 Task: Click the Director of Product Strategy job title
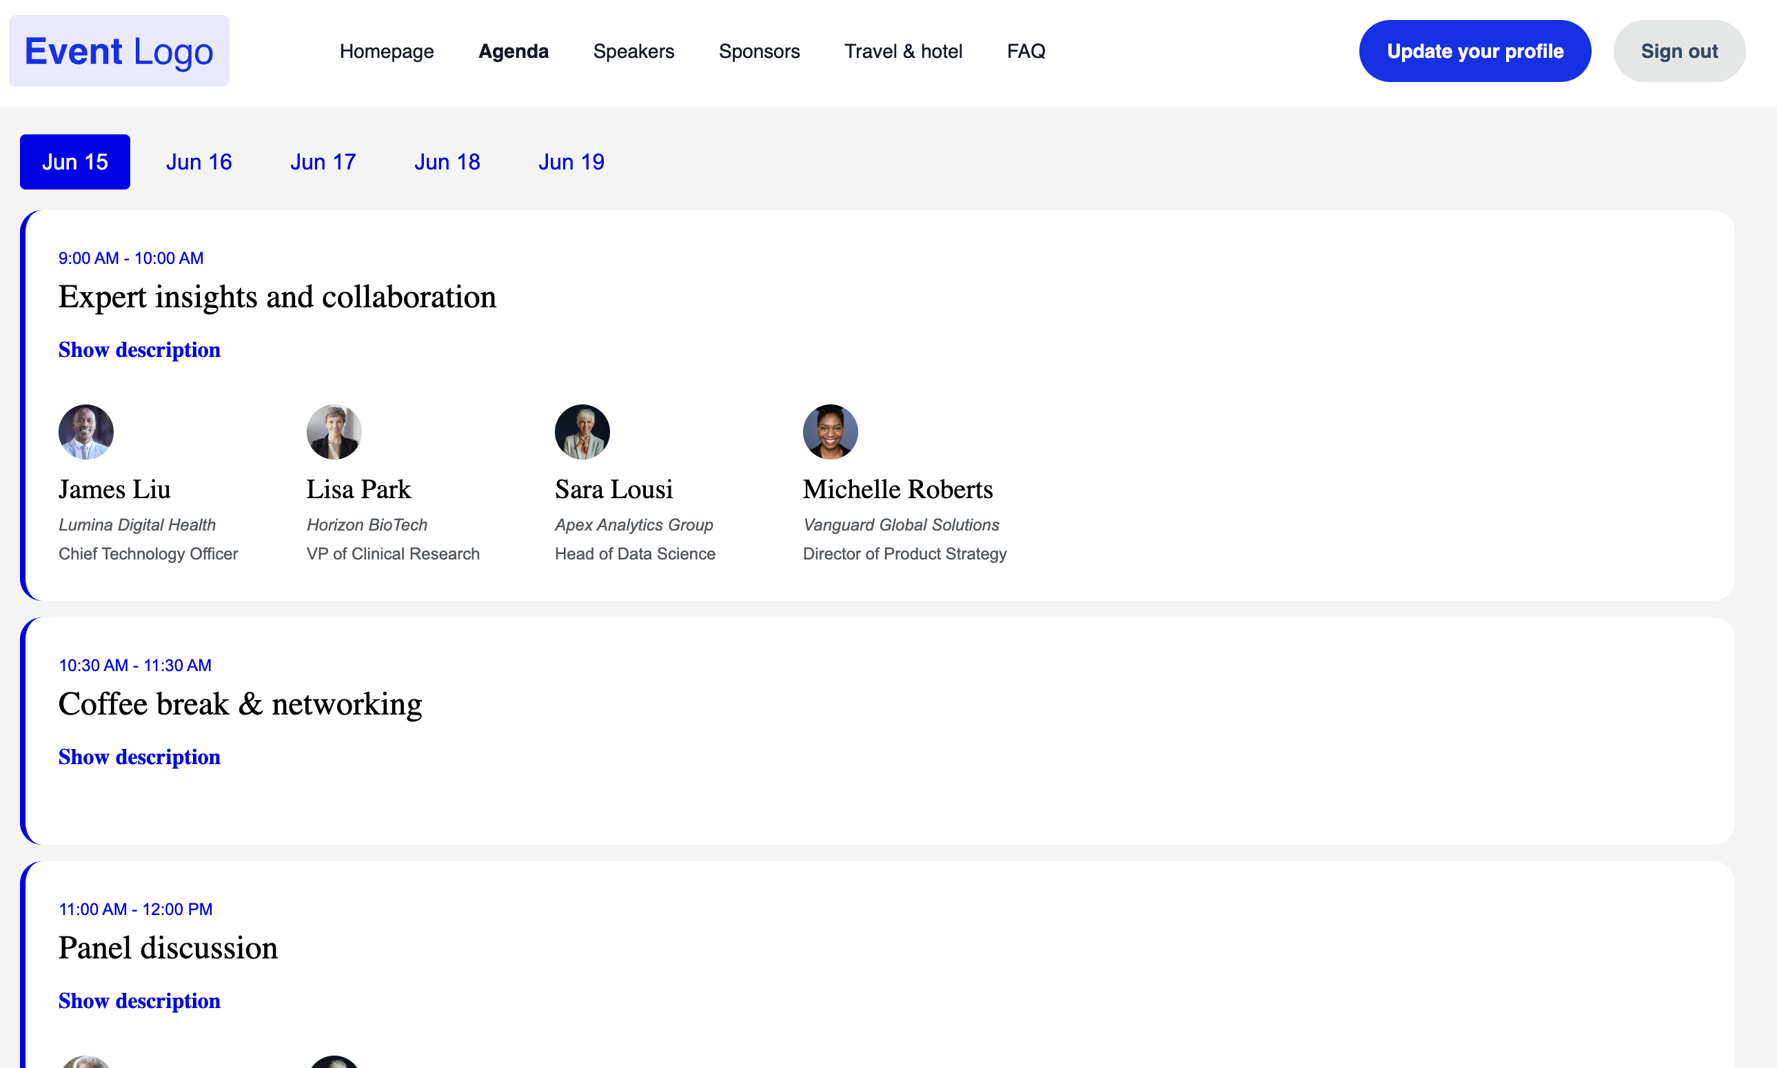(x=904, y=554)
